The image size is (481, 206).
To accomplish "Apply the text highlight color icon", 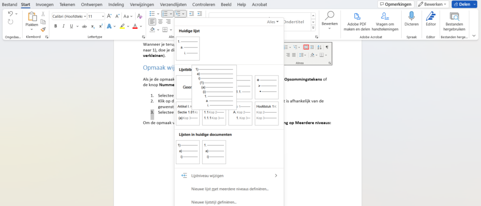I will coord(123,26).
